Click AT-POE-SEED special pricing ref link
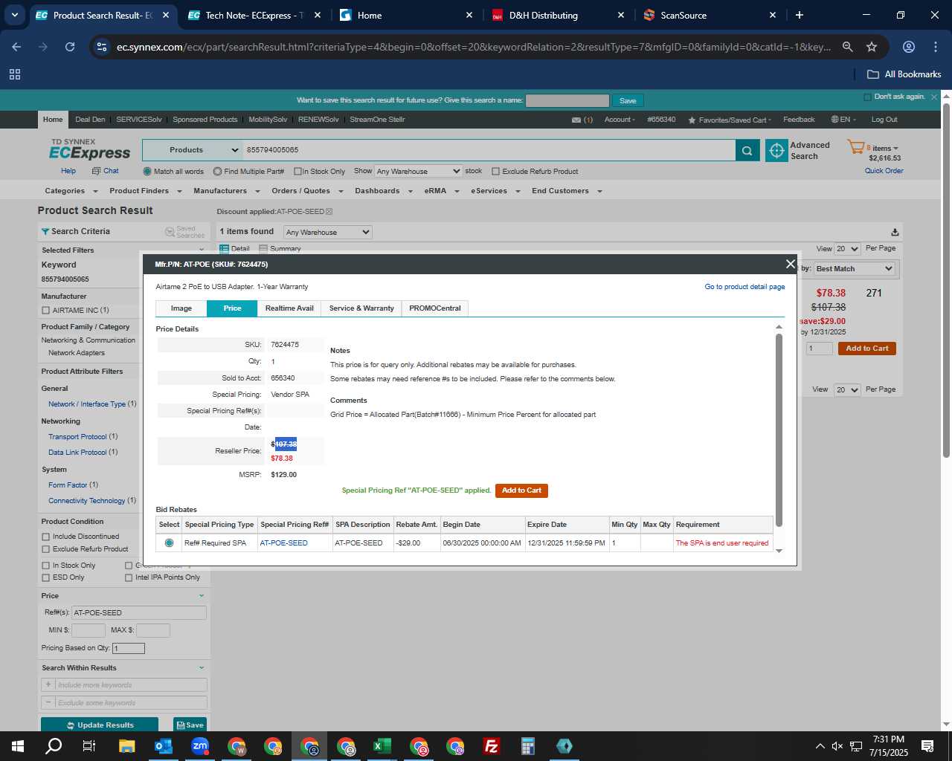The width and height of the screenshot is (952, 761). point(283,543)
